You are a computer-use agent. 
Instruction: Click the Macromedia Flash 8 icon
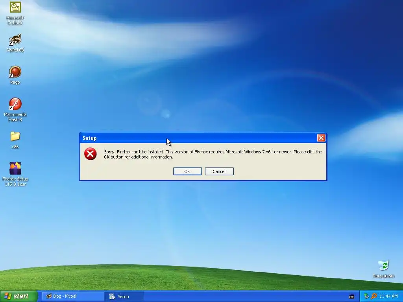15,110
